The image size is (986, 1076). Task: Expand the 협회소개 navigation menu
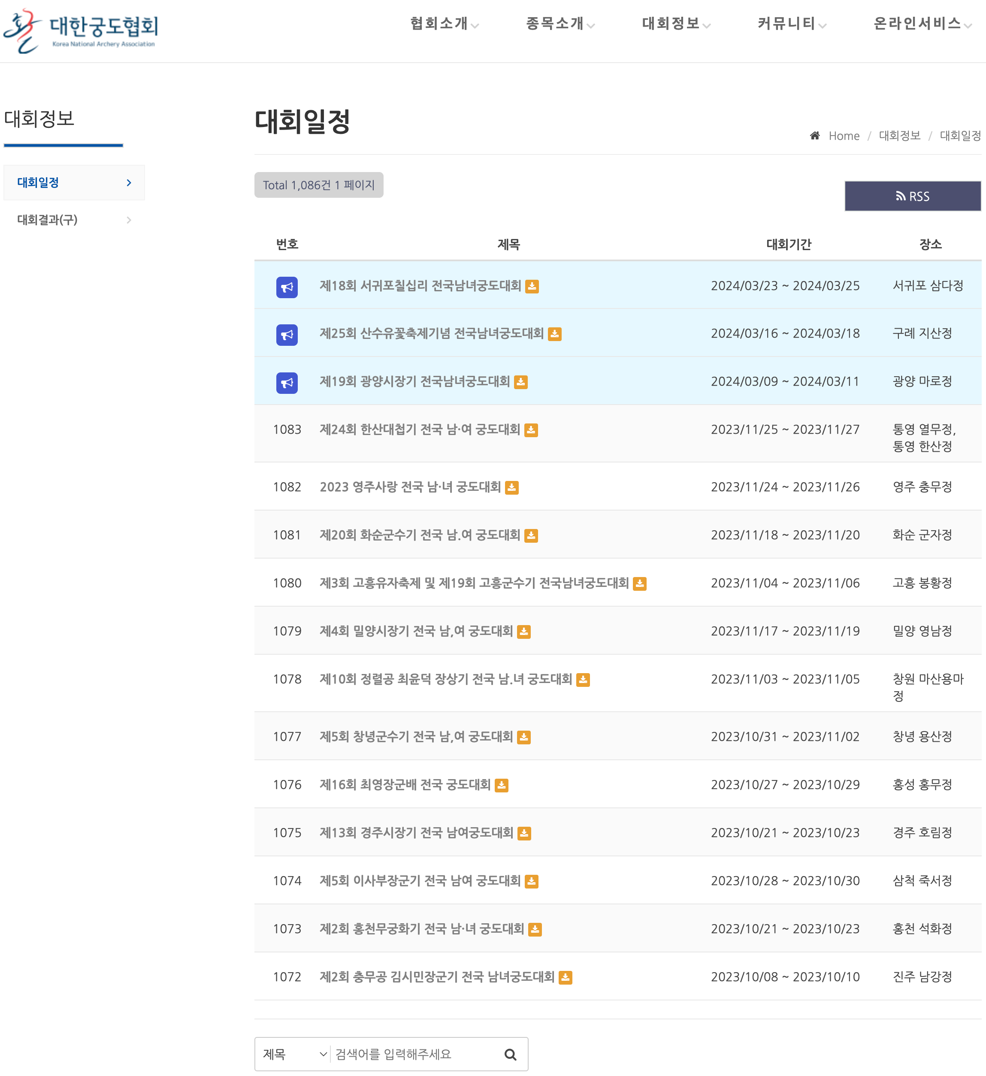point(444,24)
